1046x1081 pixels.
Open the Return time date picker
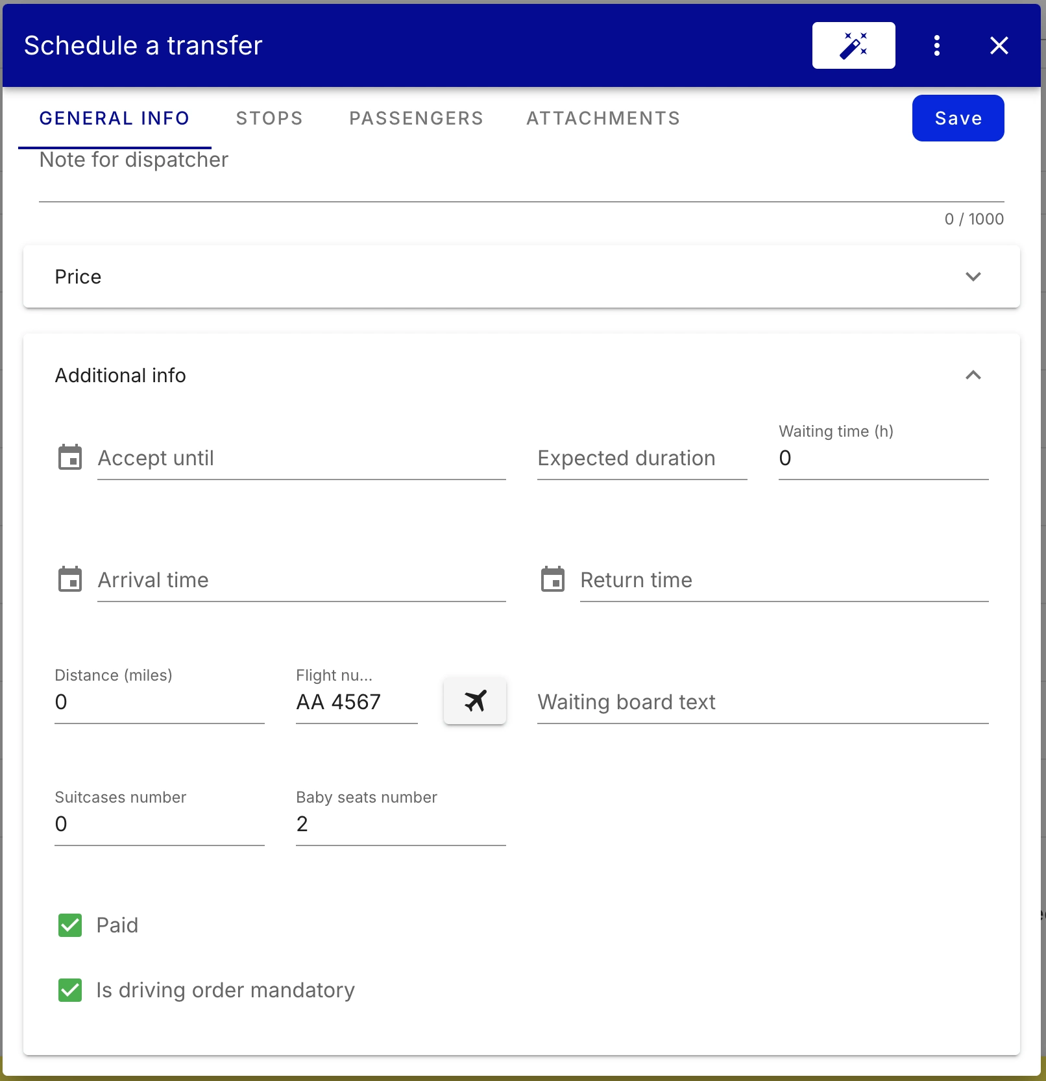[x=553, y=579]
